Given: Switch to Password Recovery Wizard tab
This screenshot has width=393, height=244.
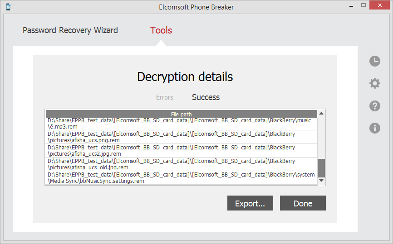Looking at the screenshot, I should (x=70, y=30).
